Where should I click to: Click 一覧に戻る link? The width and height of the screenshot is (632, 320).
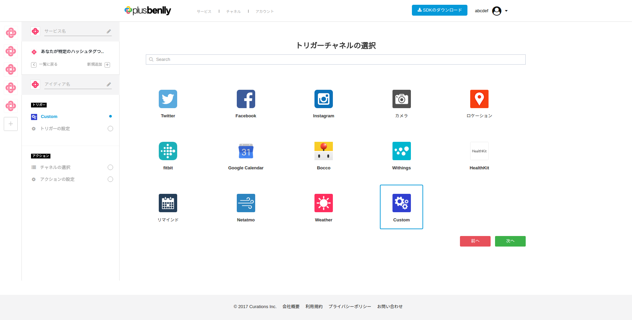point(48,64)
